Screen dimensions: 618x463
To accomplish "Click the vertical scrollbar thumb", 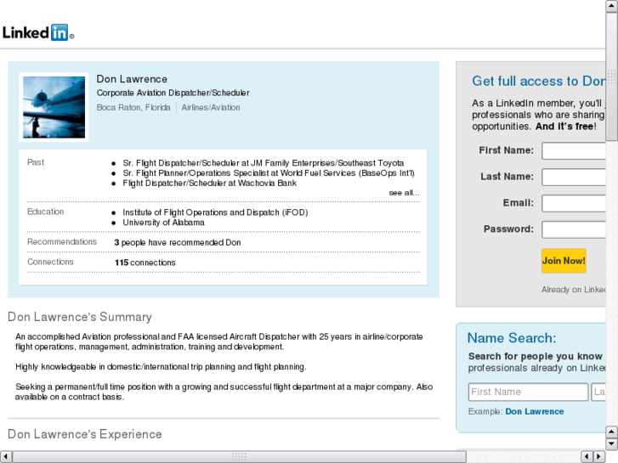I will (x=612, y=76).
